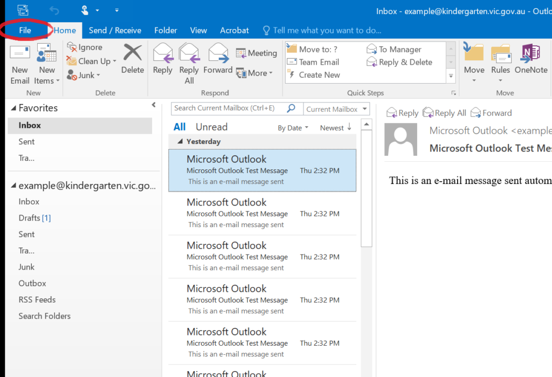The width and height of the screenshot is (552, 377).
Task: Open the Rules dropdown icon
Action: (x=501, y=53)
